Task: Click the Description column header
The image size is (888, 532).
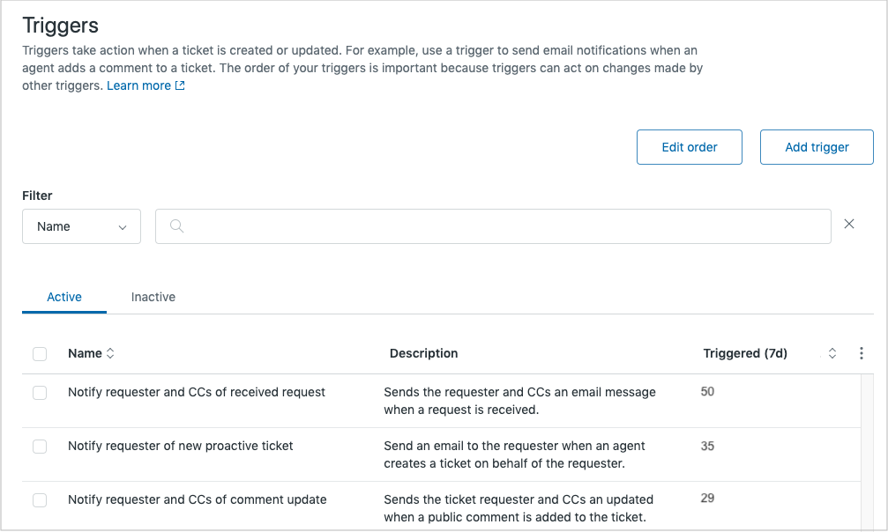Action: point(423,353)
